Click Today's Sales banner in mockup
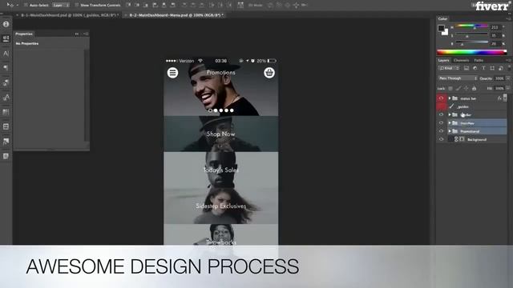Viewport: 513px width, 288px height. (221, 170)
